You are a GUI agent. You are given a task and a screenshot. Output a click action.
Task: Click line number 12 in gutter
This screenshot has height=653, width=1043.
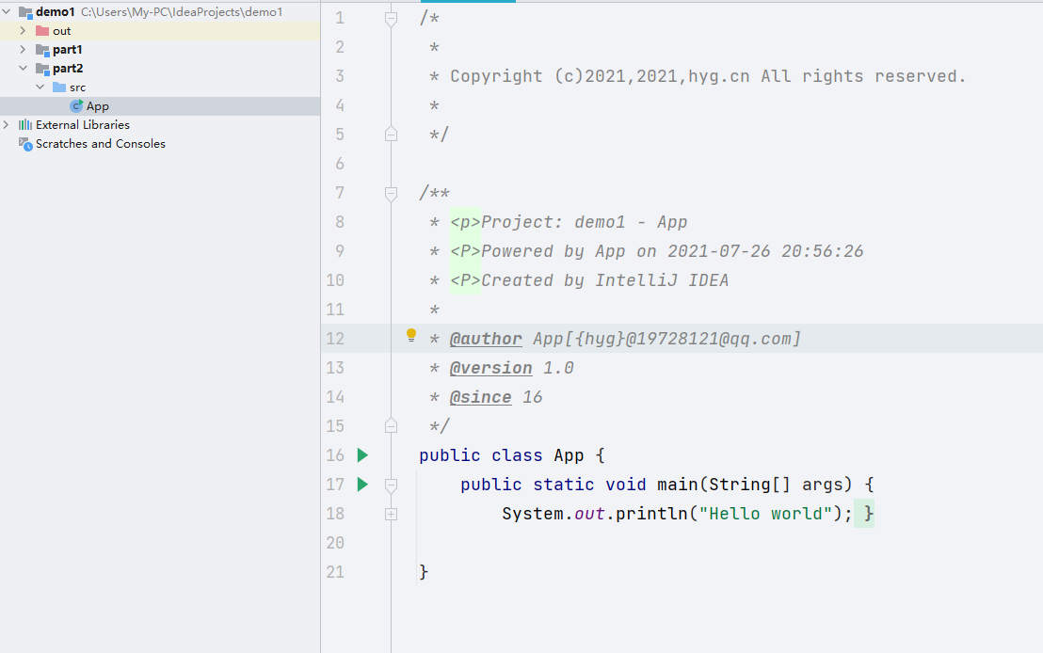(335, 339)
